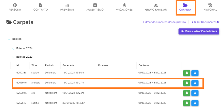Switch to the Persona tab
Viewport: 223px width, 109px height.
(15, 7)
